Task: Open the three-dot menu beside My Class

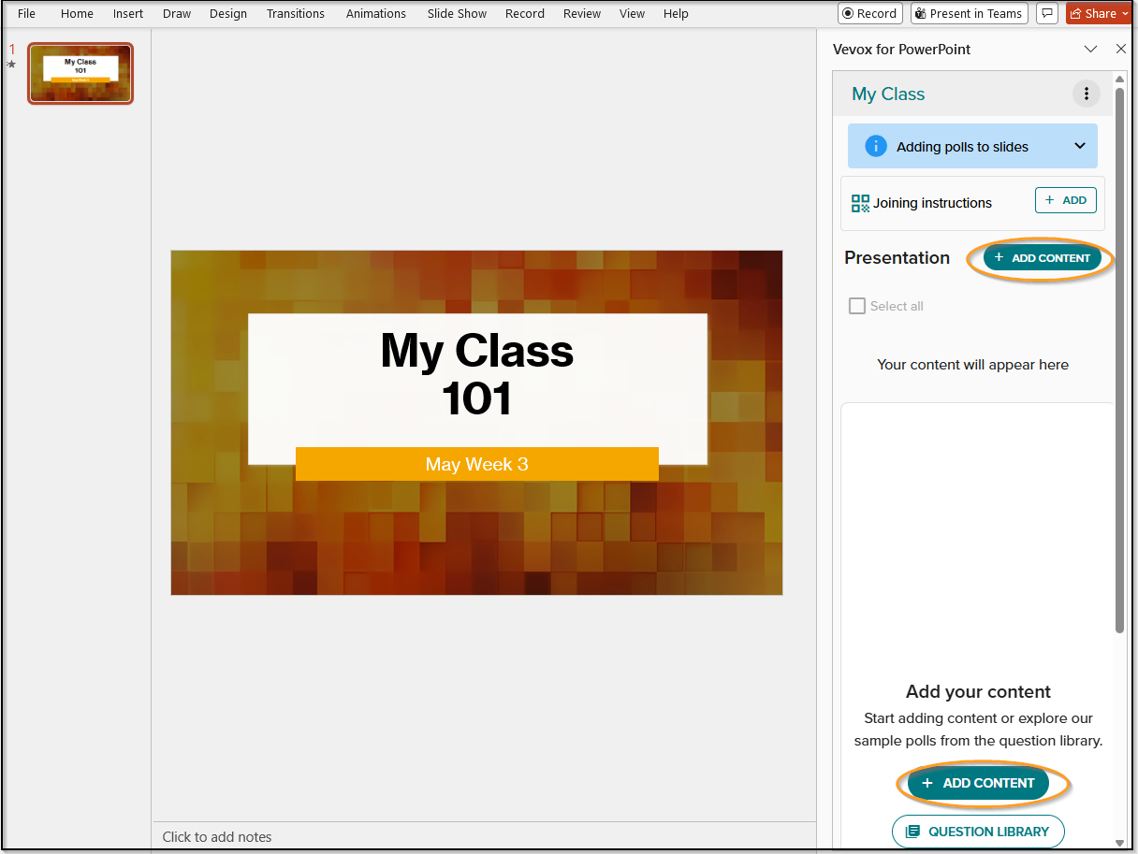Action: (x=1086, y=94)
